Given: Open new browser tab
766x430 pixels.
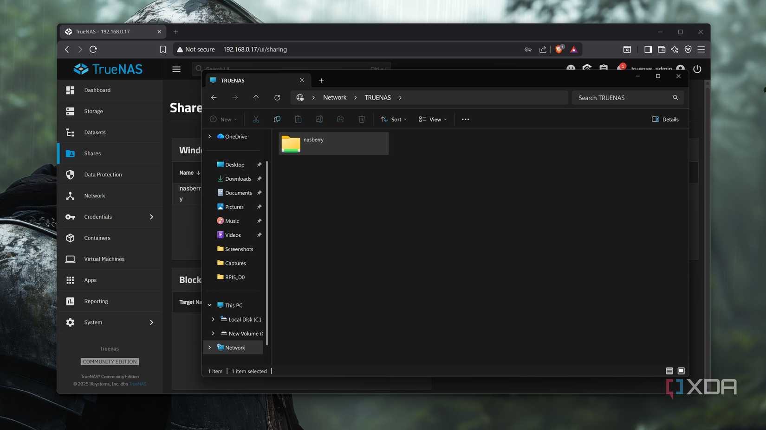Looking at the screenshot, I should point(175,32).
